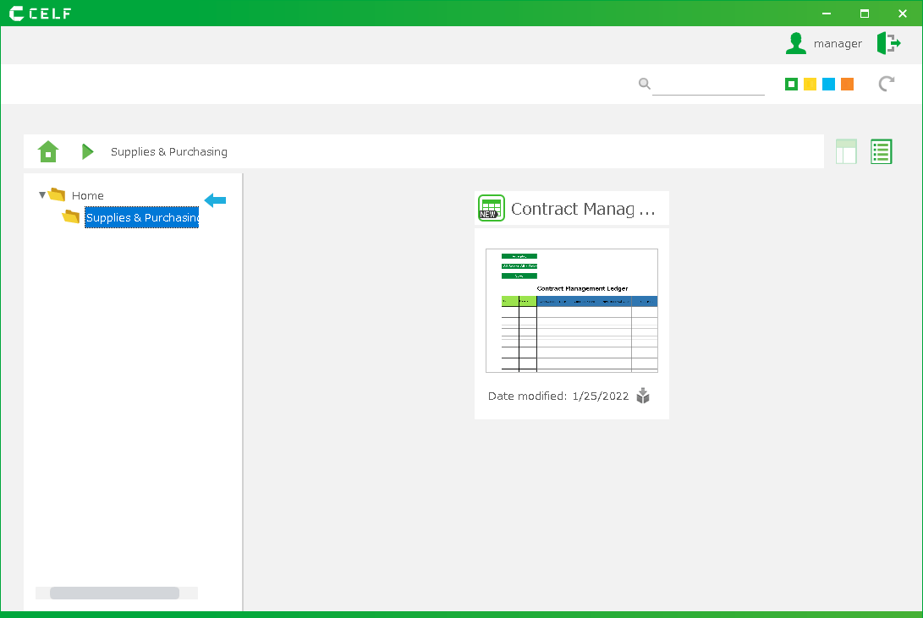Go to Home via green house icon
923x618 pixels.
[48, 151]
